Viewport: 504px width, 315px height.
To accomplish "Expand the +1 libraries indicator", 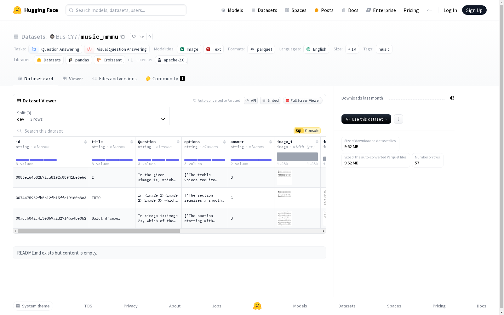I will pyautogui.click(x=130, y=60).
